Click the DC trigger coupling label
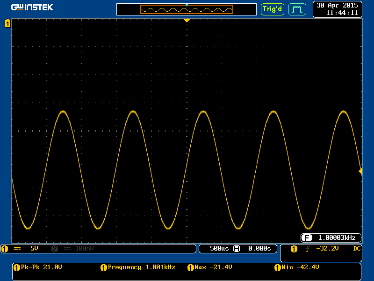Viewport: 374px width, 281px height. (357, 249)
